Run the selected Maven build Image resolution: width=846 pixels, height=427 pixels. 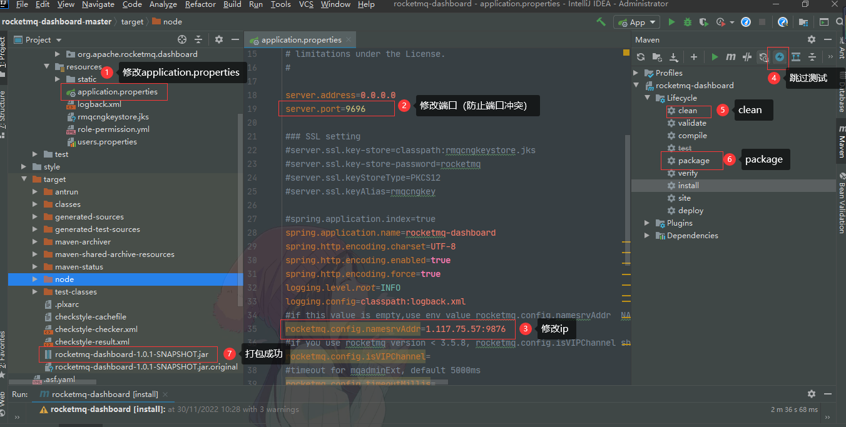click(x=715, y=57)
